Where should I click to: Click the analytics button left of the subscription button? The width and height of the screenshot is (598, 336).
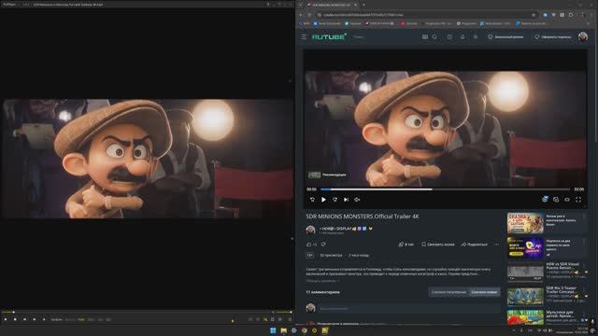tap(505, 37)
